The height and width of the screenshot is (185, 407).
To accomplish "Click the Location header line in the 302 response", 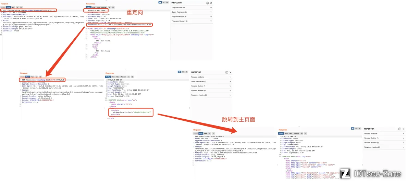I will pos(120,25).
